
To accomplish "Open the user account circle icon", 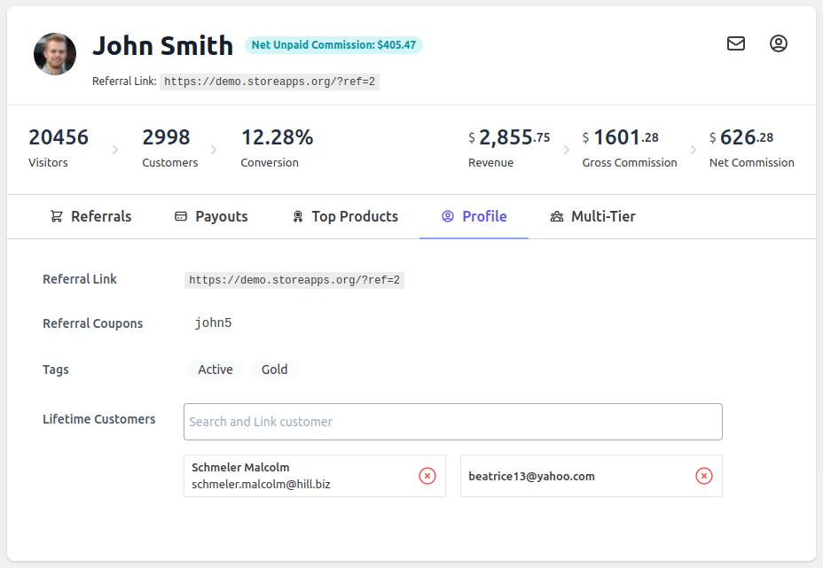I will (x=779, y=43).
